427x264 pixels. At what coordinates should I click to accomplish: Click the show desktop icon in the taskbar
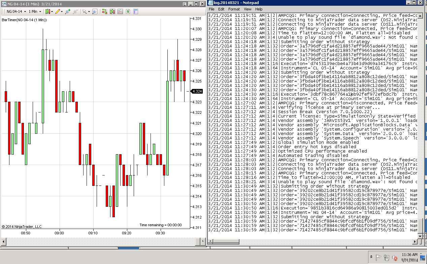pos(423,258)
